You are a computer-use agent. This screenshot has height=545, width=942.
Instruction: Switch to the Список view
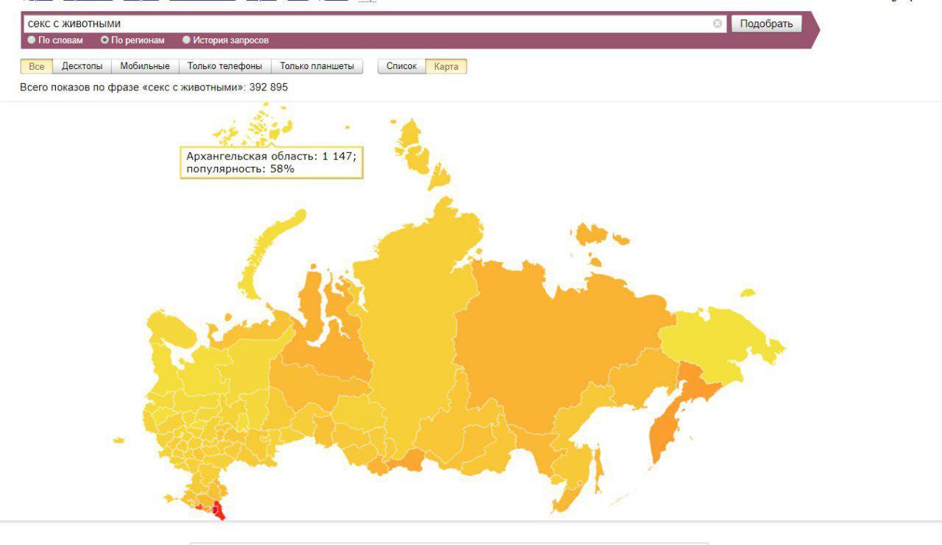(x=401, y=66)
